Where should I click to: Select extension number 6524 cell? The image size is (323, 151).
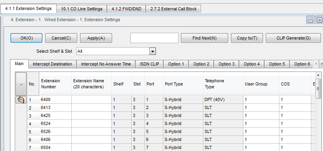point(55,124)
